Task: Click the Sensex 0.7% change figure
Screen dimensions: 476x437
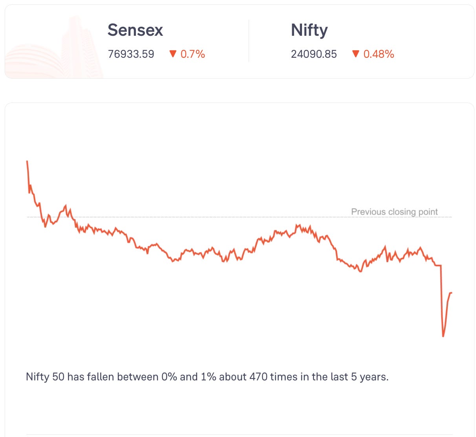Action: point(193,54)
